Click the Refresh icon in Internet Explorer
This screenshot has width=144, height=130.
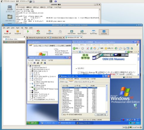point(91,48)
